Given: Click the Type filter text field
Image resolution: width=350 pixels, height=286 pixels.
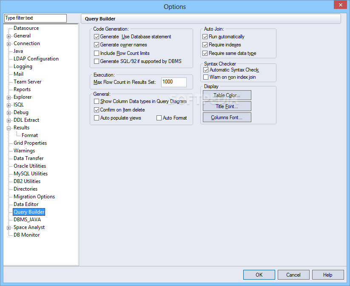Looking at the screenshot, I should click(x=35, y=18).
